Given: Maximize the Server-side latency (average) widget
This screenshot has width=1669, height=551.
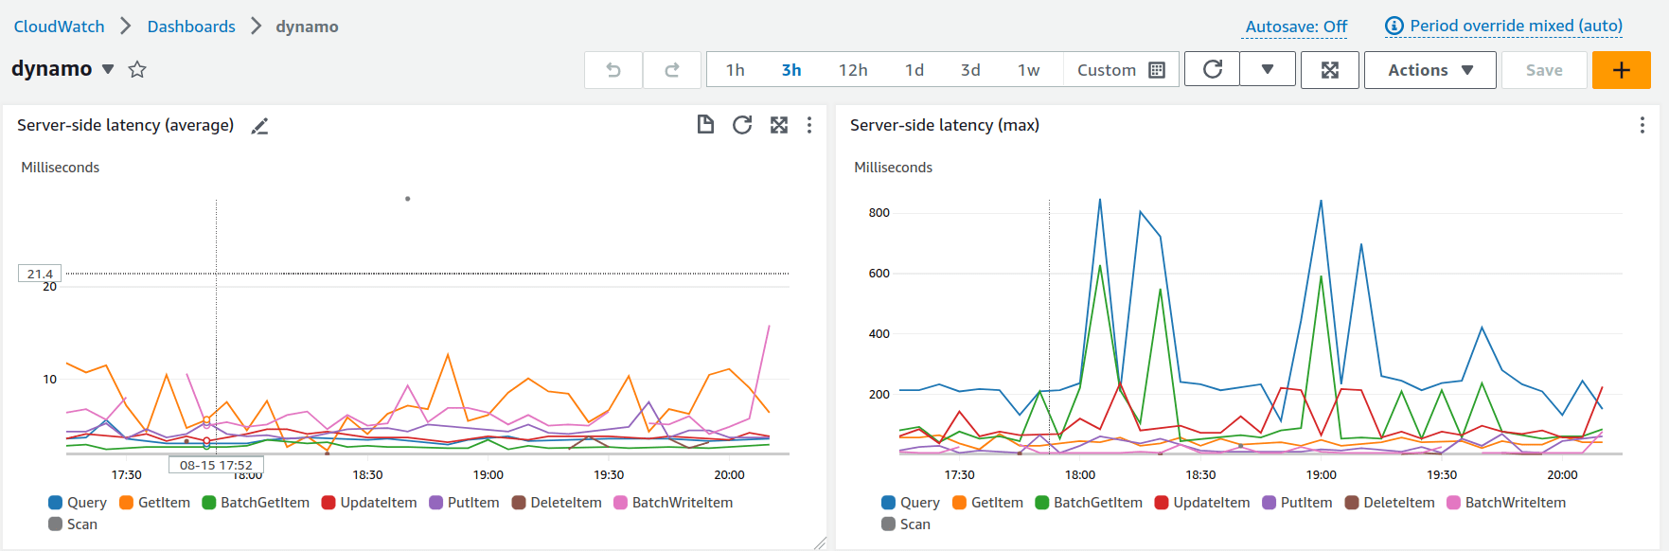Looking at the screenshot, I should (x=779, y=125).
